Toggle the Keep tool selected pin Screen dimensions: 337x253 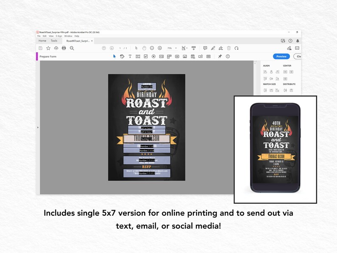pos(220,56)
